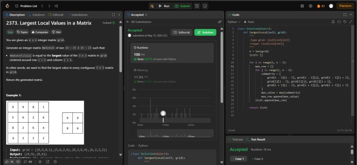Like the problem with thumbs up
Screen dimensions: 357x165
[9, 161]
